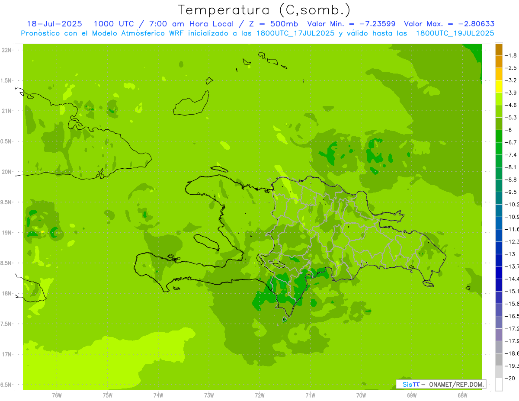Click the '-1.8' legend value
The width and height of the screenshot is (519, 401).
511,56
